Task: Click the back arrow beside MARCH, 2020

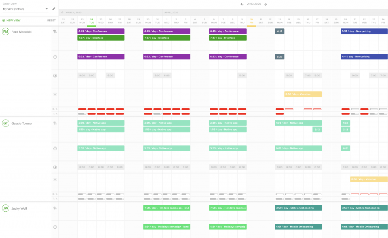Action: [62, 13]
